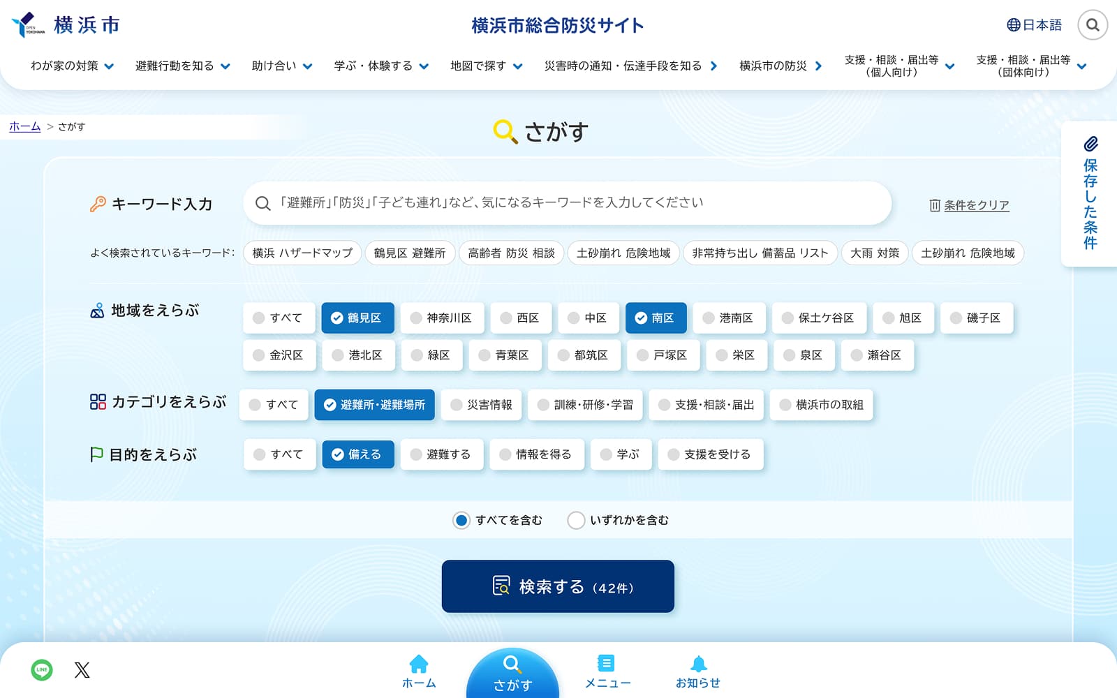The height and width of the screenshot is (698, 1117).
Task: Uncheck the 南区 area filter
Action: click(656, 318)
